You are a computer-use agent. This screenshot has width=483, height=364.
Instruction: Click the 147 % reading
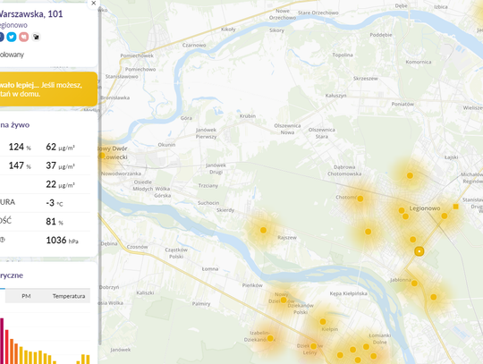tap(20, 165)
